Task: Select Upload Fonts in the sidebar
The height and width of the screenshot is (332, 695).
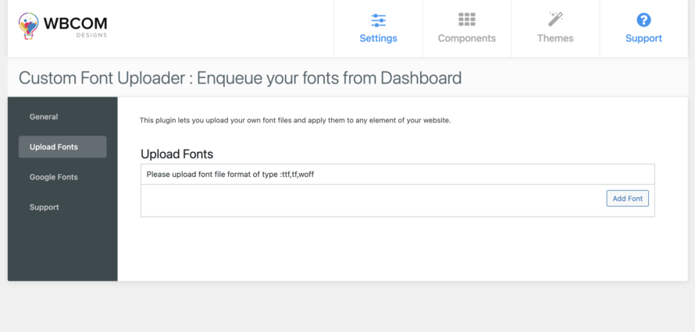Action: pos(54,147)
